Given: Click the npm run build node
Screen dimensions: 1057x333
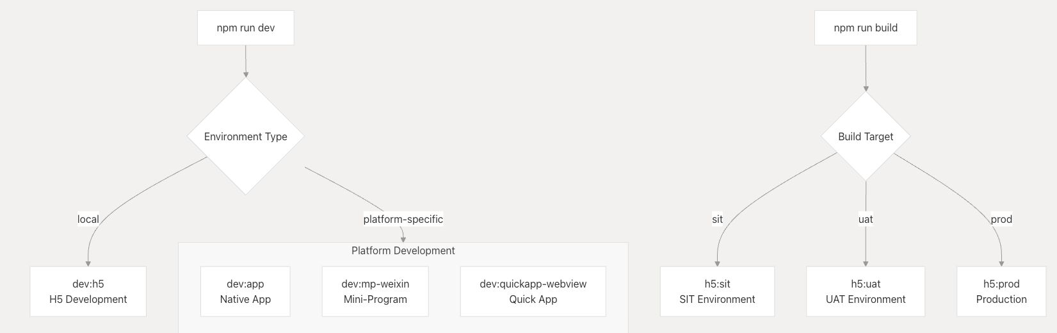Looking at the screenshot, I should pyautogui.click(x=866, y=28).
